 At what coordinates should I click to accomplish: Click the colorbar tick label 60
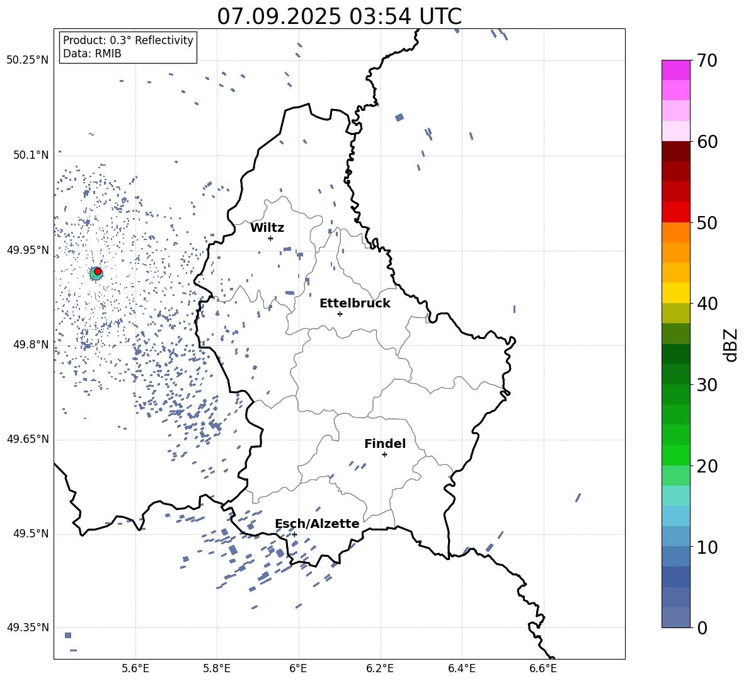point(707,142)
